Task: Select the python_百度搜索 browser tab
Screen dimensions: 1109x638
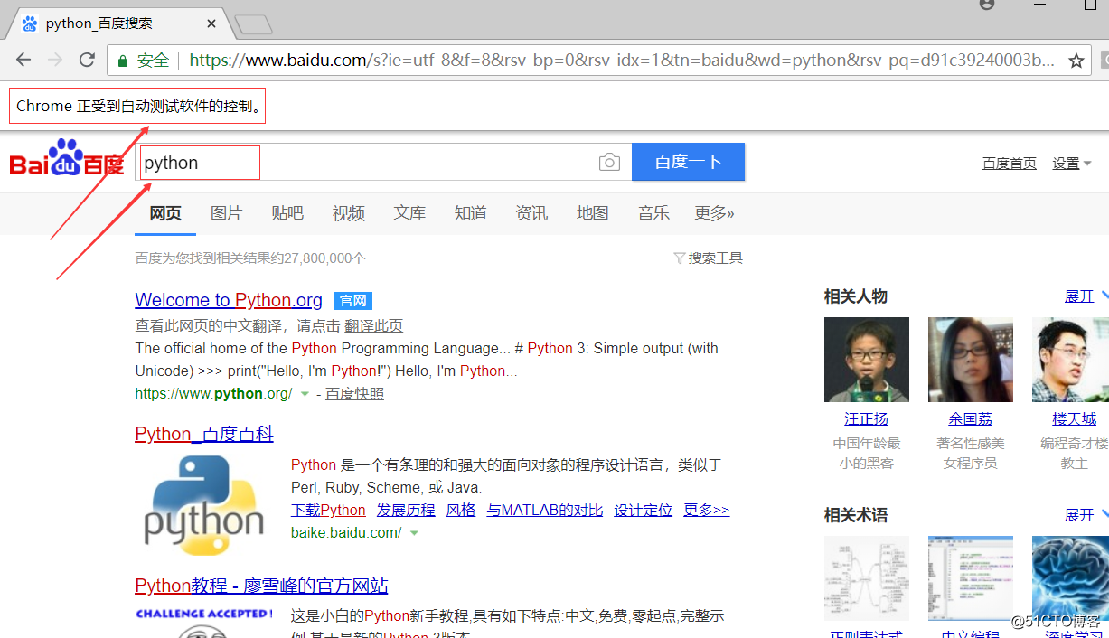Action: [x=117, y=23]
